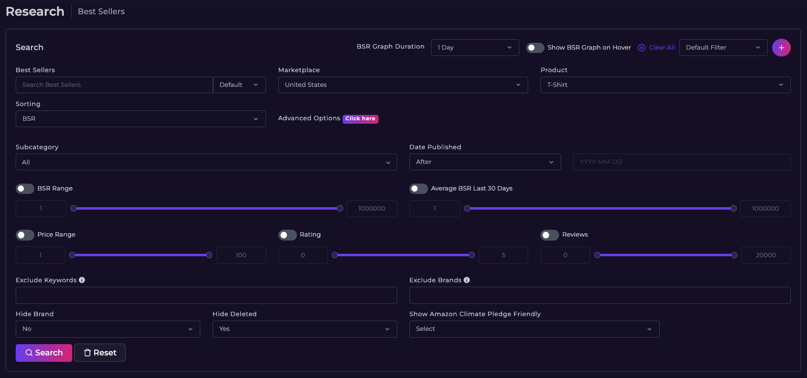Click the Reset button
This screenshot has width=807, height=378.
pyautogui.click(x=100, y=353)
